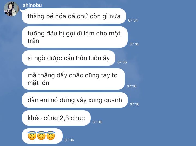Image resolution: width=196 pixels, height=146 pixels.
Task: Click the speech bubble tail near the avatar
Action: 21,11
